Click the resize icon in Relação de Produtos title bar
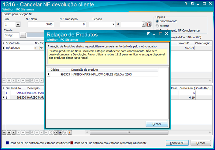The width and height of the screenshot is (215, 150). click(149, 33)
